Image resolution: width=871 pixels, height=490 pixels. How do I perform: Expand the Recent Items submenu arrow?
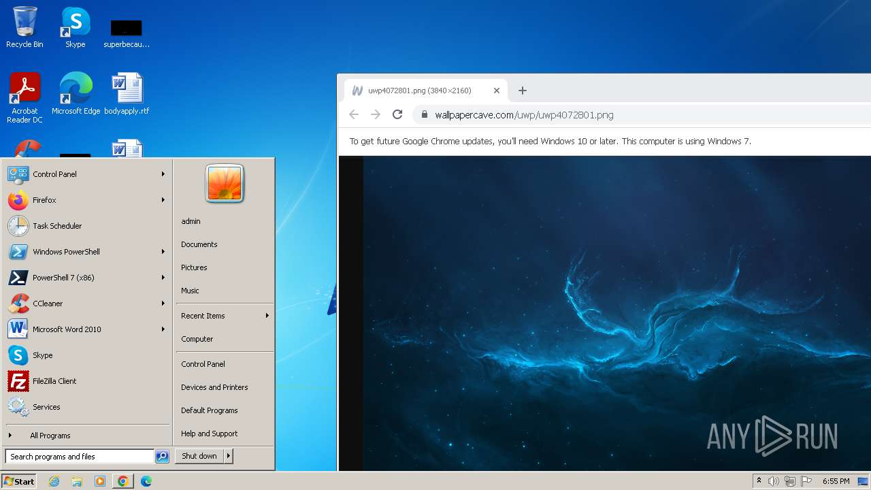pyautogui.click(x=267, y=316)
